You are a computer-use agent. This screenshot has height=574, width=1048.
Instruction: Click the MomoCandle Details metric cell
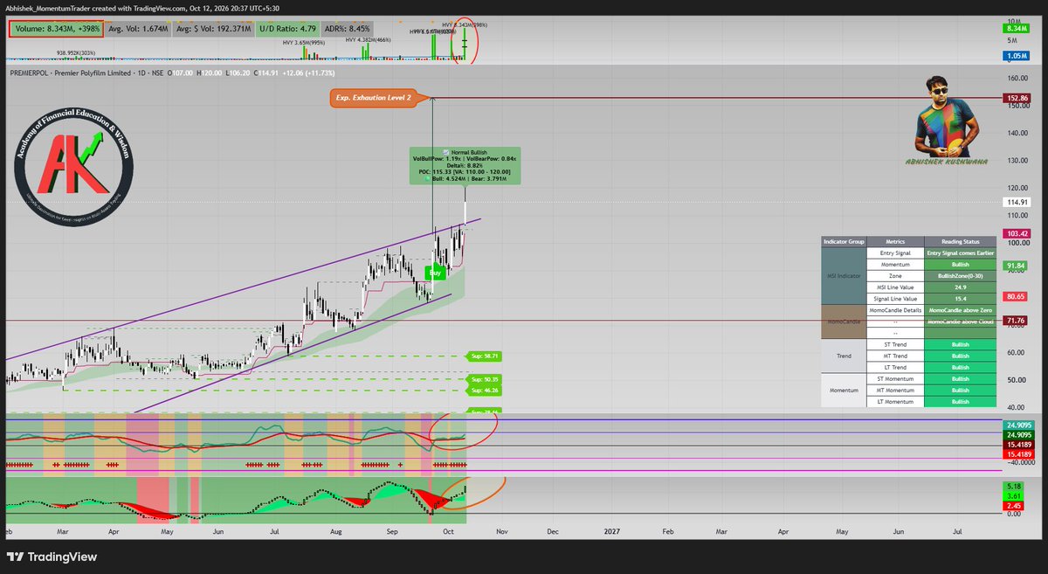pyautogui.click(x=895, y=310)
